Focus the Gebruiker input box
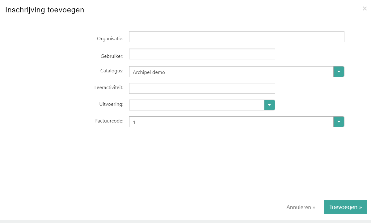Screen dimensions: 371x223 pos(202,54)
